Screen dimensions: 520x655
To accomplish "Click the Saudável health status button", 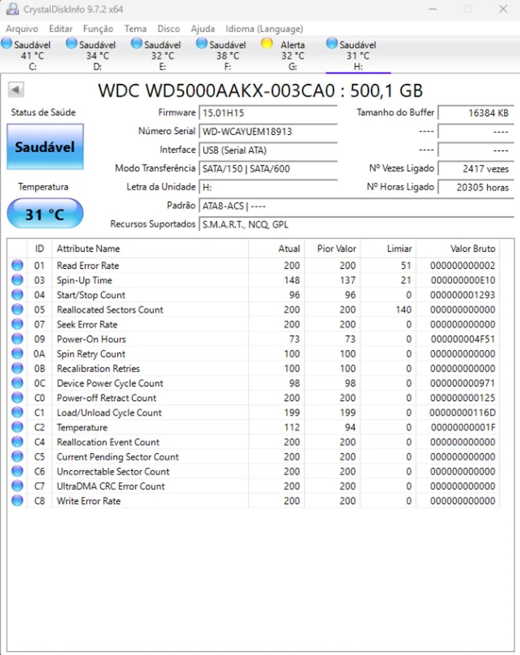I will 45,146.
